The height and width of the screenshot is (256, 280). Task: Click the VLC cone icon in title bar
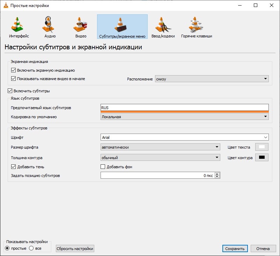(x=6, y=6)
